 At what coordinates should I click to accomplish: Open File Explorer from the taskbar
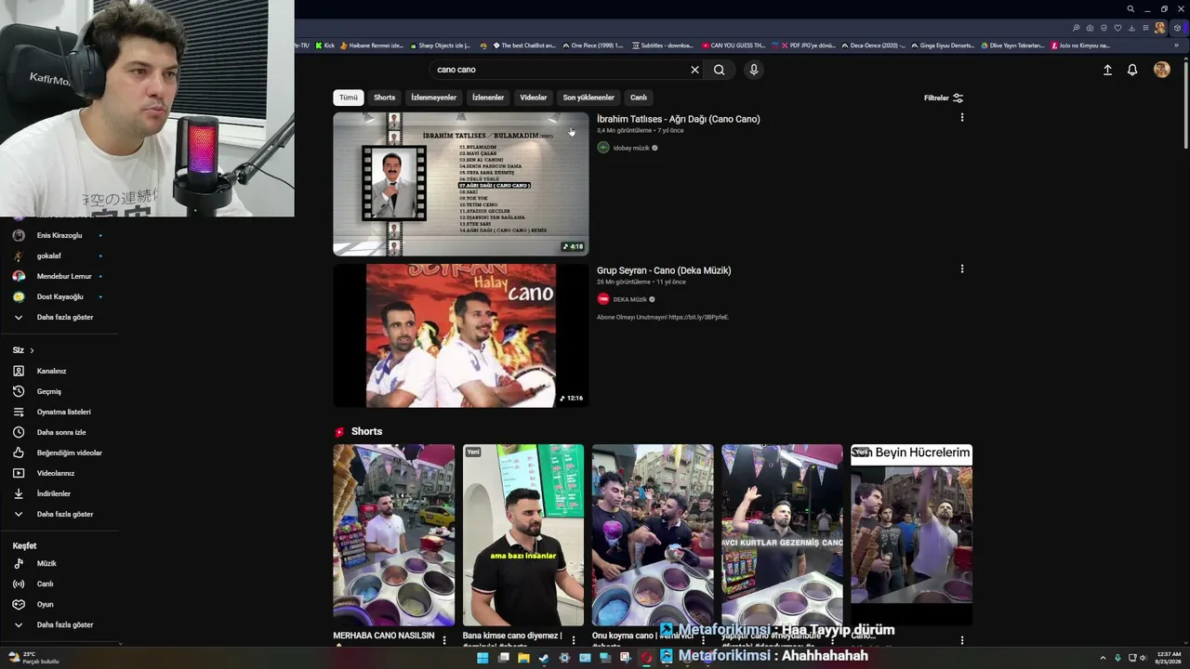[x=523, y=658]
